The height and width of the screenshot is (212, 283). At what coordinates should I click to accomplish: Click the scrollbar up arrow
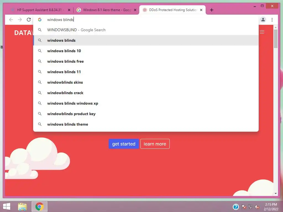tap(276, 27)
